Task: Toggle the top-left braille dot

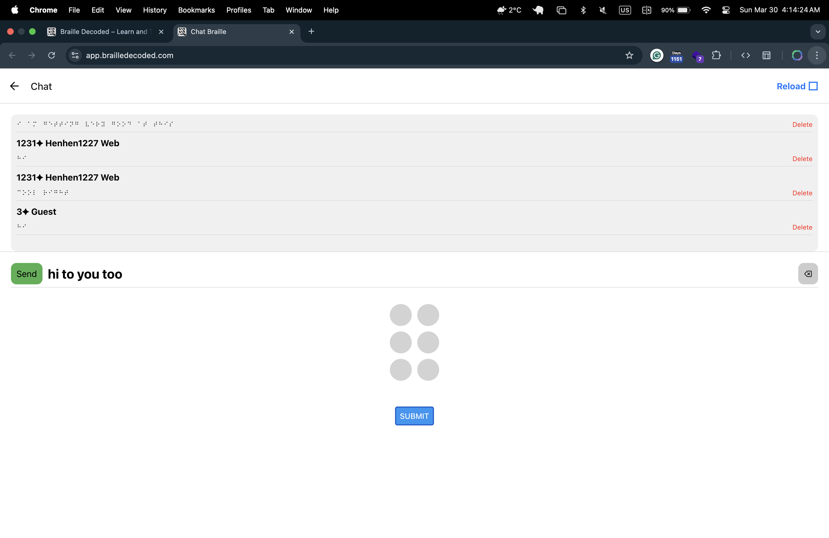Action: (x=401, y=315)
